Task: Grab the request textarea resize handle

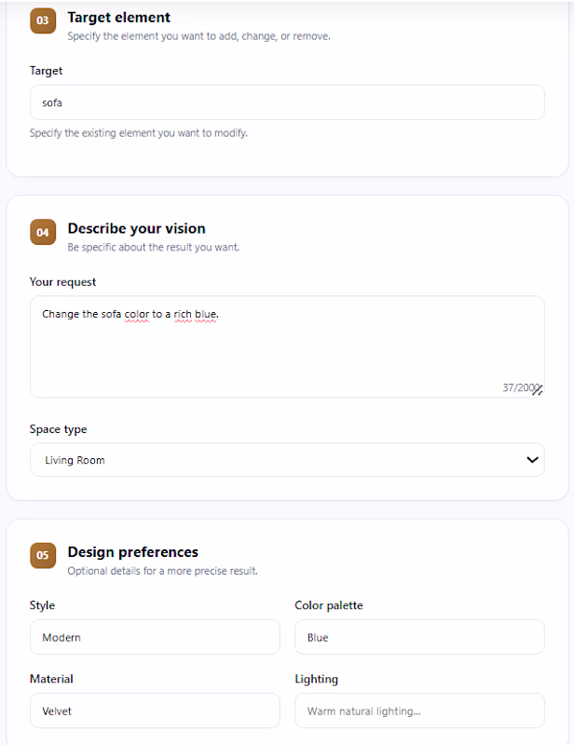Action: (538, 390)
